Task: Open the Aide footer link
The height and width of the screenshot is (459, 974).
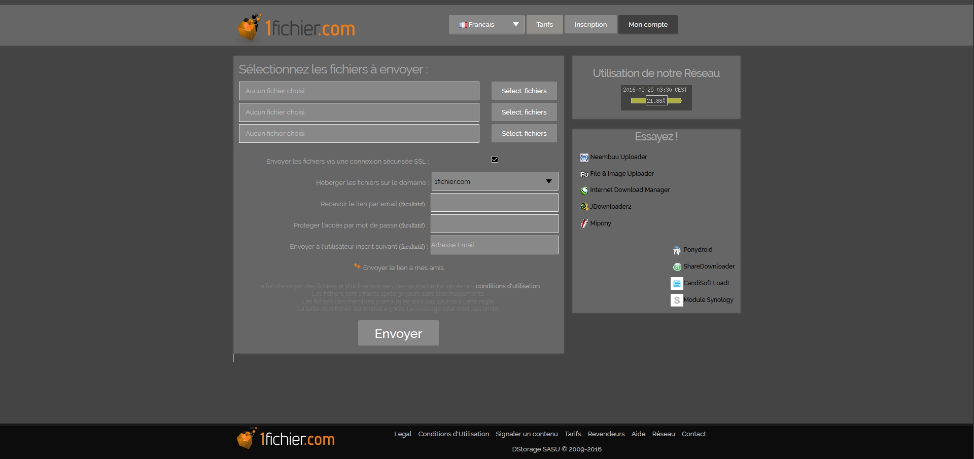Action: (638, 434)
